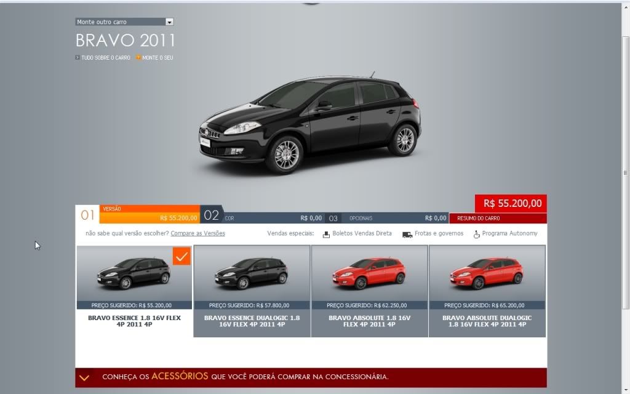Click 'BRAVO ABSOLUTE 1.8 16V FLEX 4P' title
The image size is (630, 394).
[369, 321]
